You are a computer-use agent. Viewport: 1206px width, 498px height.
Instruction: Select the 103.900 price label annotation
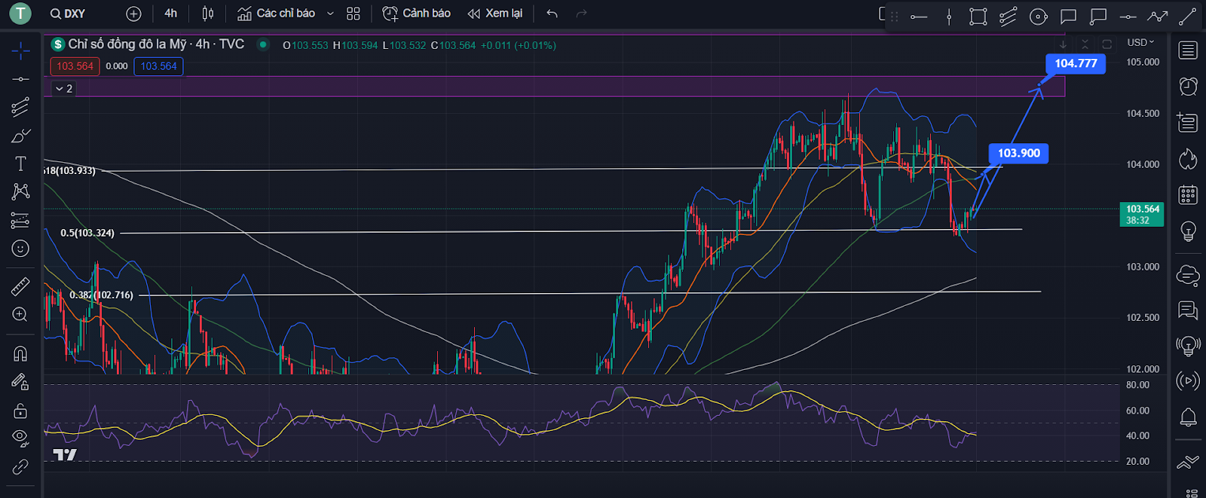pyautogui.click(x=1018, y=153)
